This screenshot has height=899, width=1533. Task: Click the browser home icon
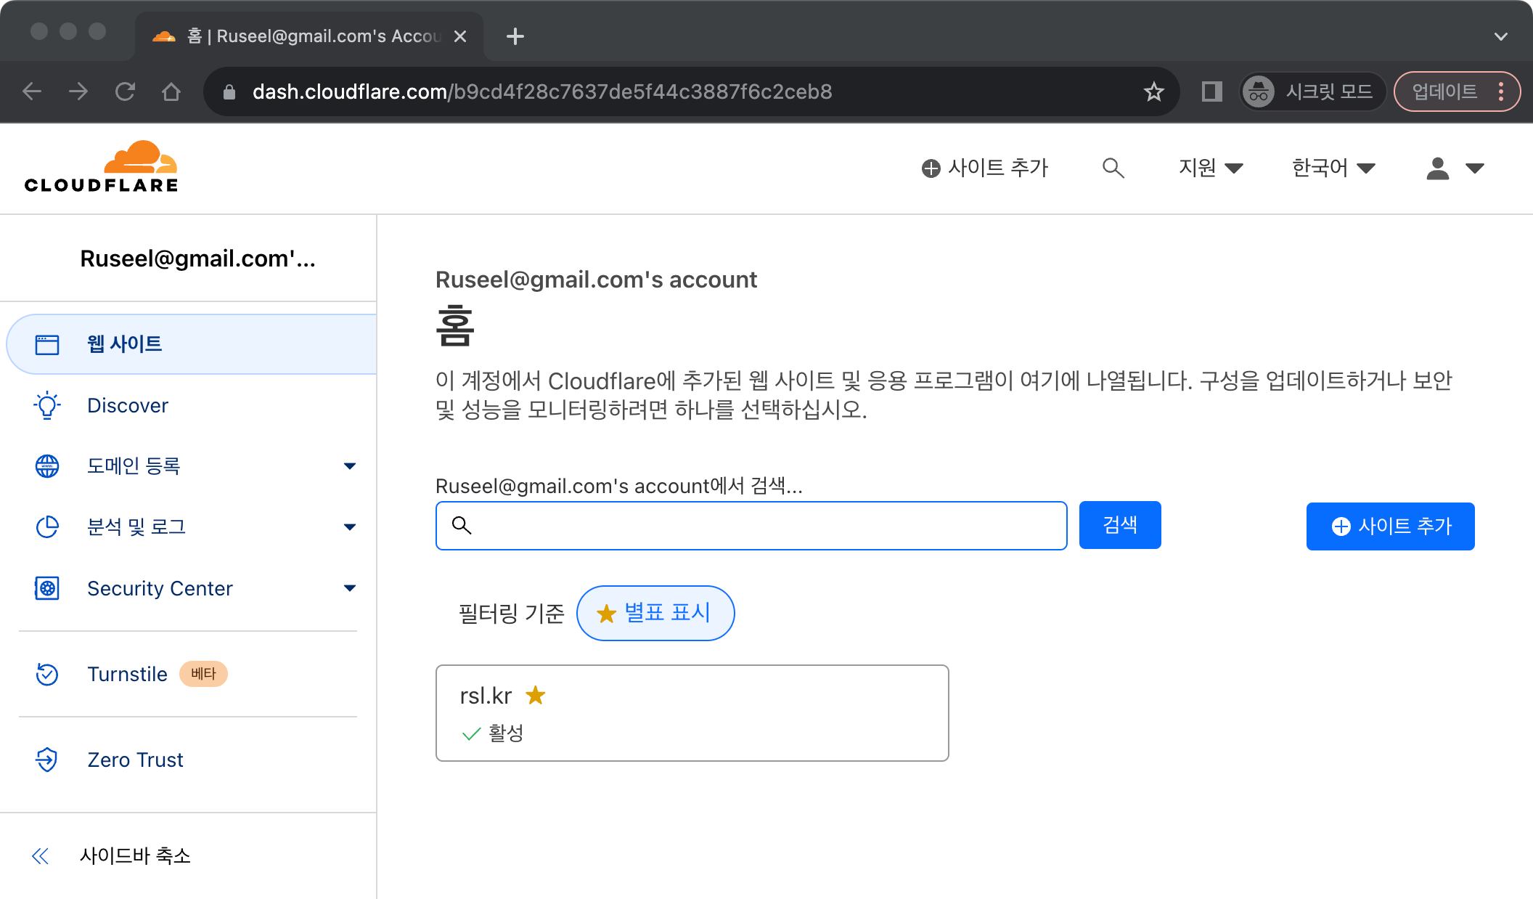point(171,91)
